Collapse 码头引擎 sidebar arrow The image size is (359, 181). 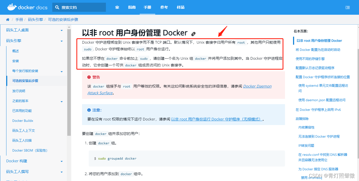point(62,41)
